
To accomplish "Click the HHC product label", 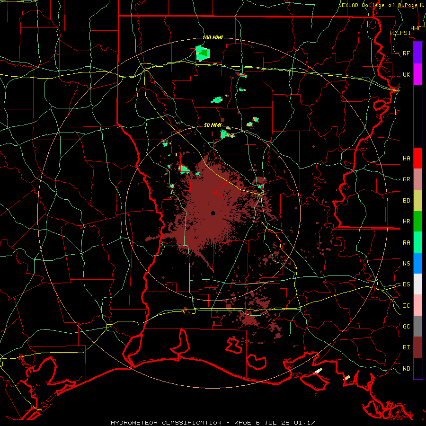I will coord(416,28).
